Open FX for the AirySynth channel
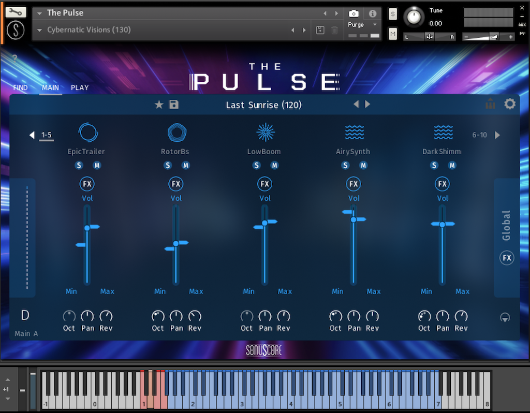This screenshot has height=413, width=530. [354, 184]
